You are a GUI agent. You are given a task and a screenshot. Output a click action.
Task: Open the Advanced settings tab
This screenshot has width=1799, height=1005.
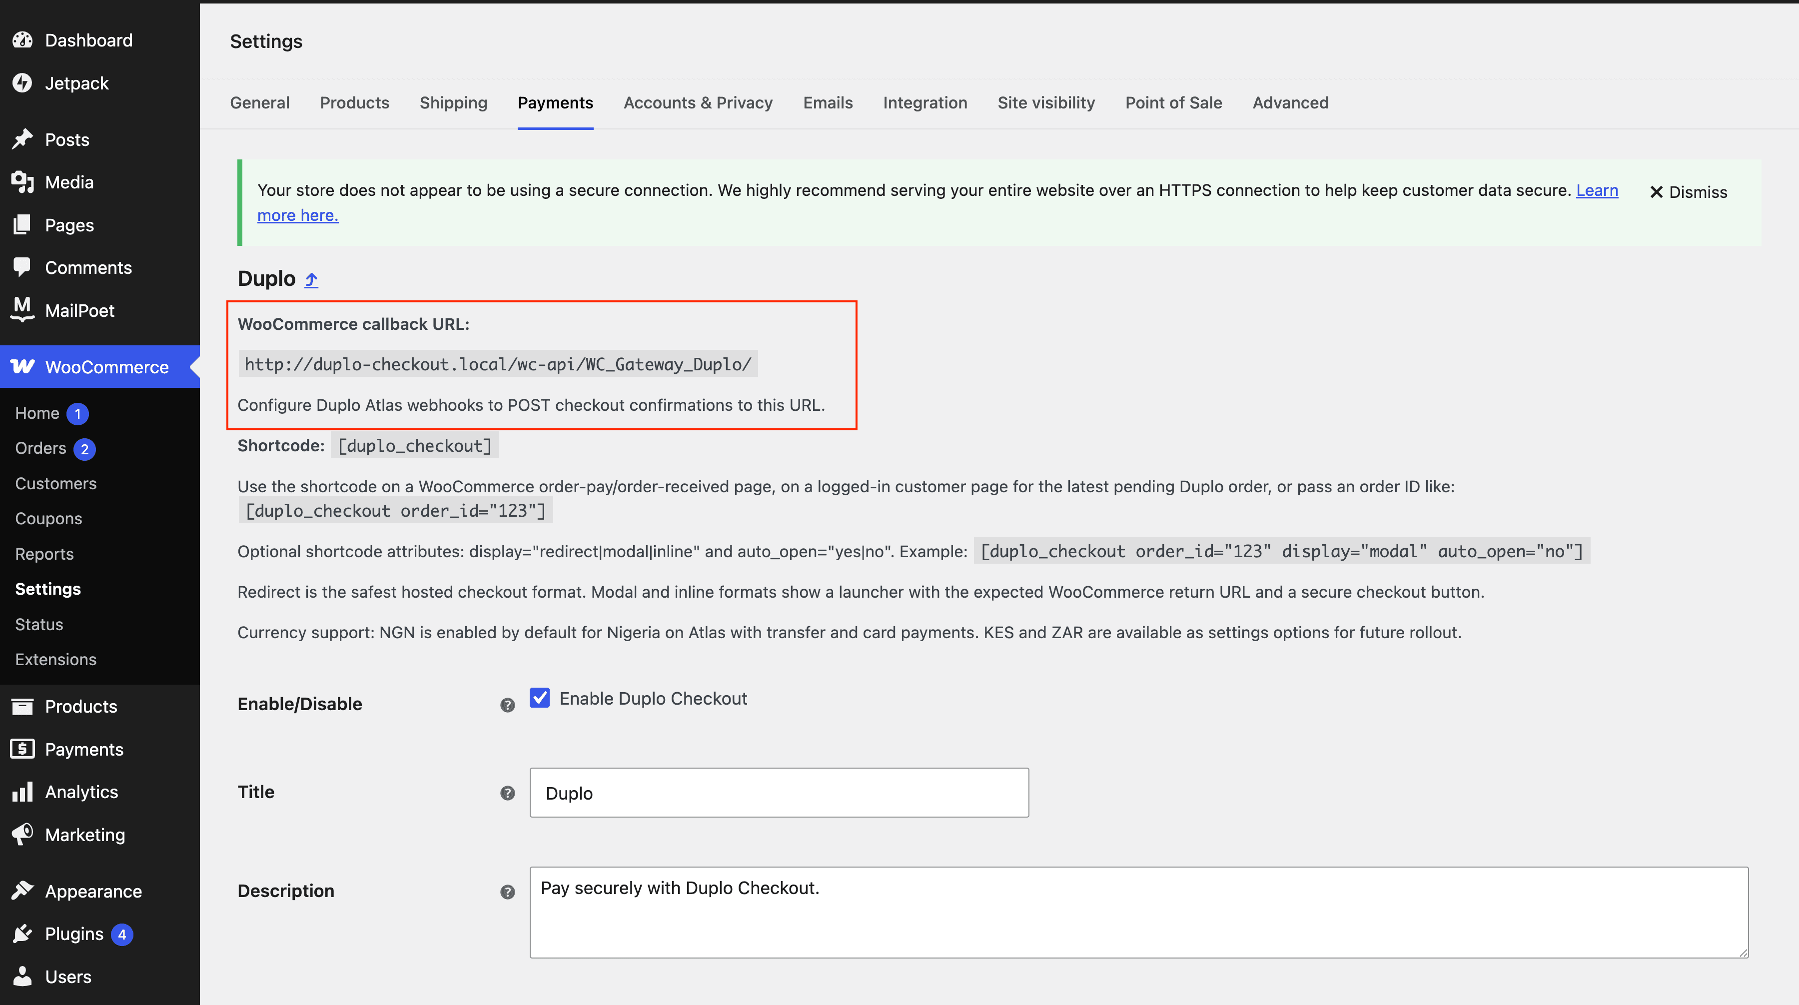tap(1291, 102)
